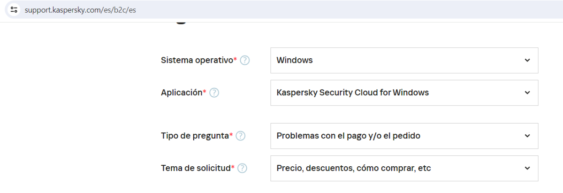Expand the Aplicación dropdown list

[403, 93]
